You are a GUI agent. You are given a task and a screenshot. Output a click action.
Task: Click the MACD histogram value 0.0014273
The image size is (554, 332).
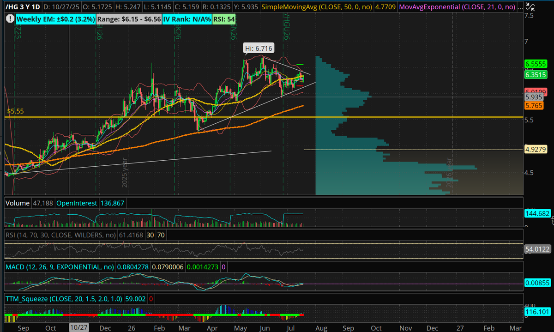(203, 267)
